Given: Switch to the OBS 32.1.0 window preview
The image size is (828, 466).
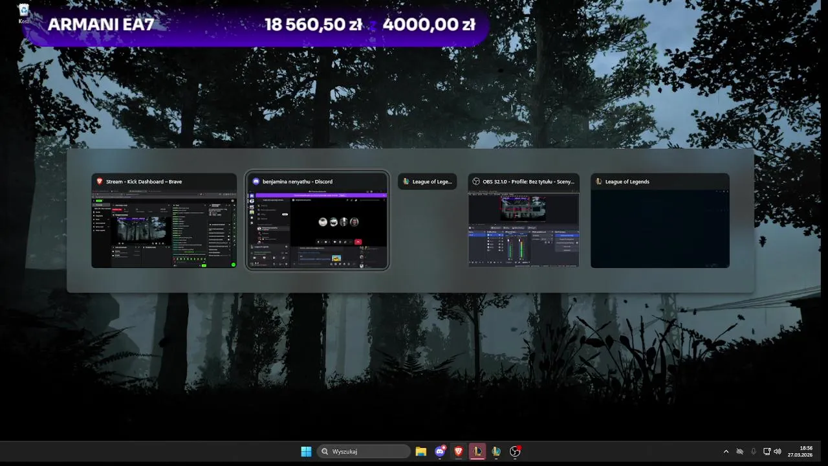Looking at the screenshot, I should point(524,221).
